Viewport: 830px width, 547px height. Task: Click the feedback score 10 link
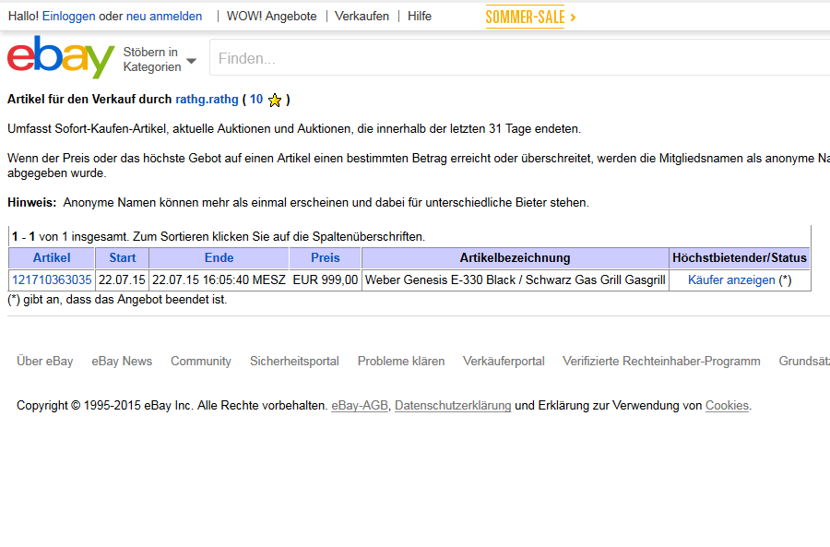coord(256,100)
